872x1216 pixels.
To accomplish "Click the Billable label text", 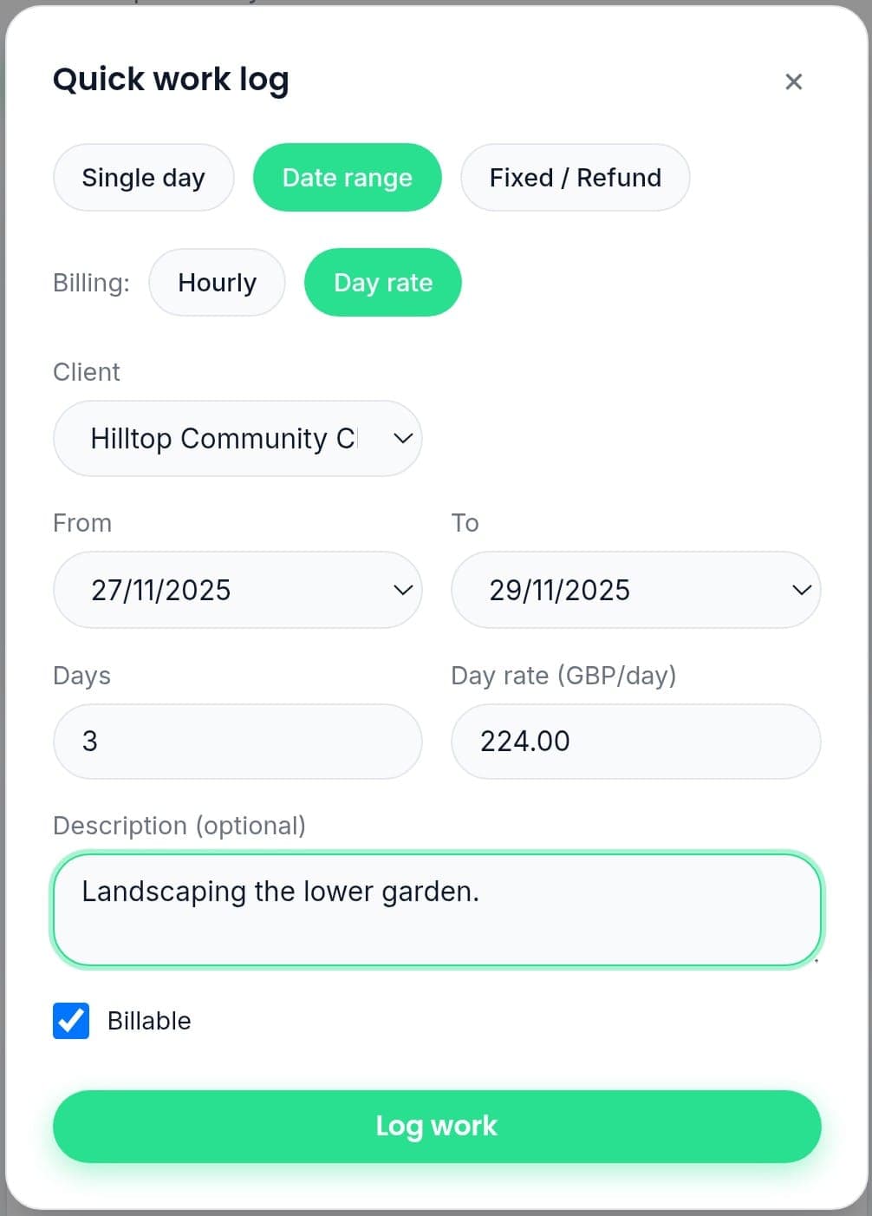I will point(148,1021).
